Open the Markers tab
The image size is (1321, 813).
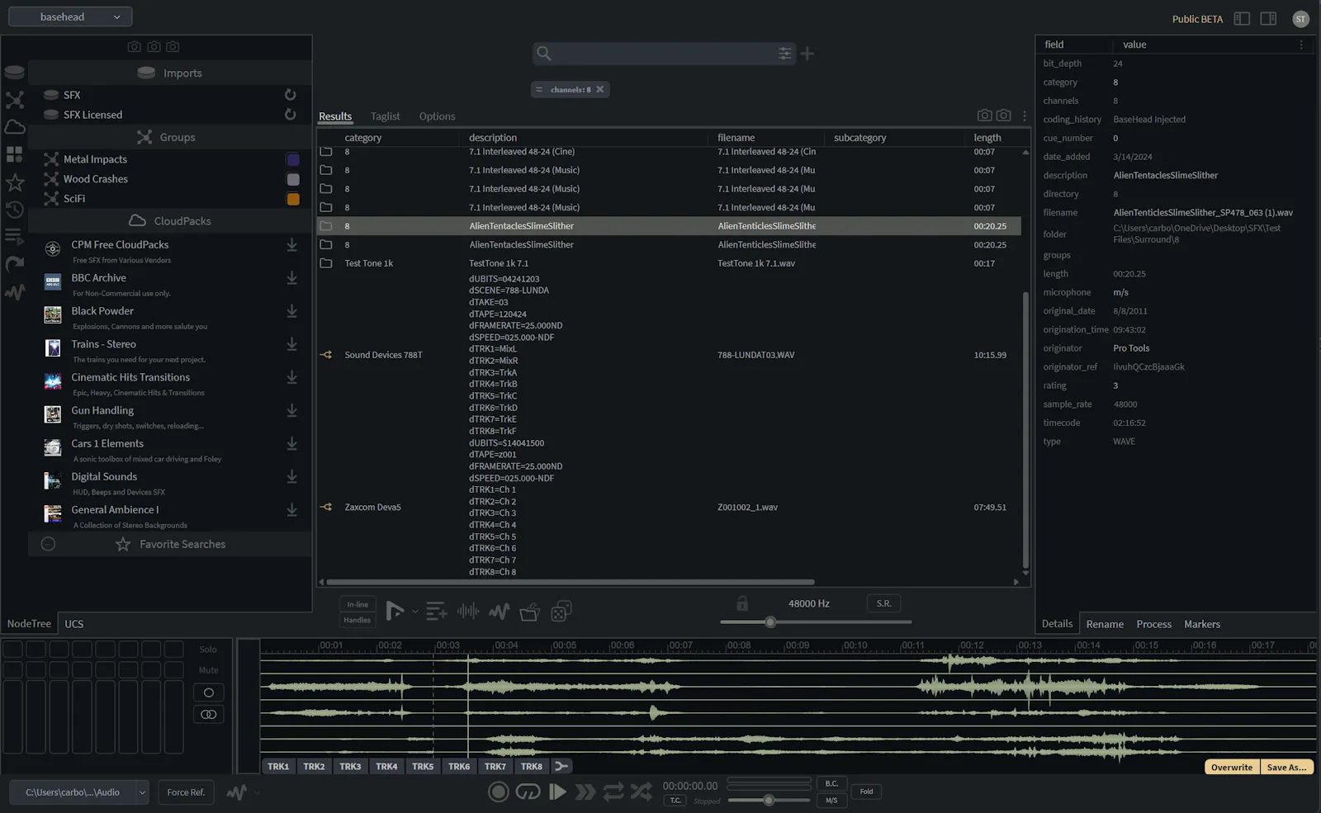[x=1202, y=624]
